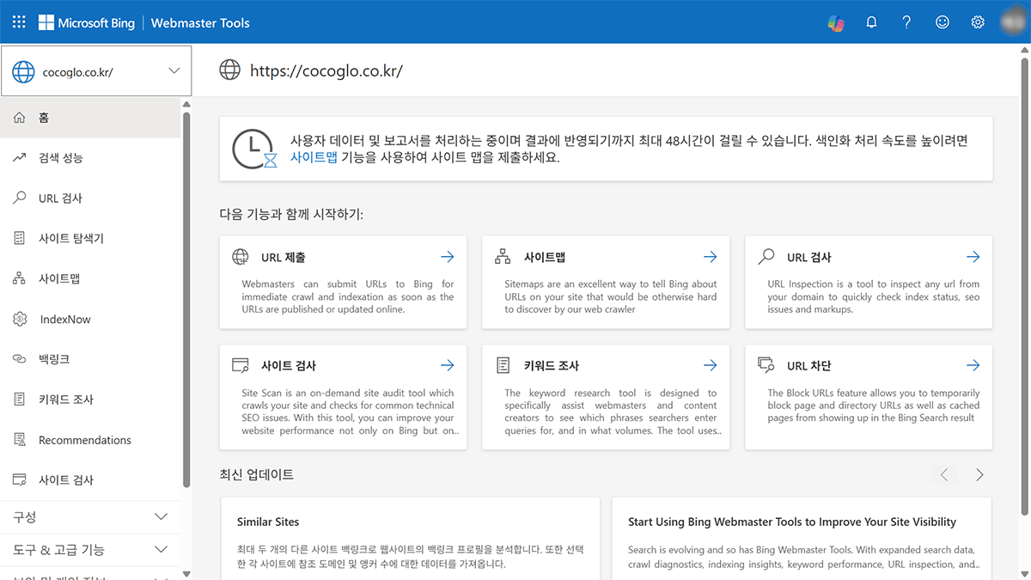This screenshot has width=1031, height=580.
Task: Click the 검색 성능 trend icon
Action: 20,157
